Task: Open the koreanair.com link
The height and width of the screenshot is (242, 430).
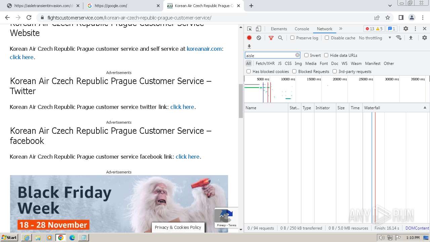Action: 204,49
